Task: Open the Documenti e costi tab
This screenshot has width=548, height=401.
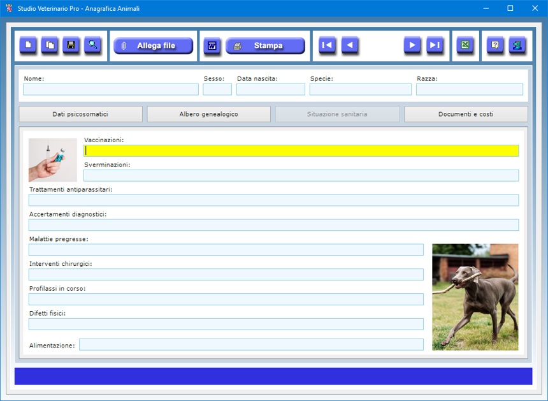Action: [466, 114]
